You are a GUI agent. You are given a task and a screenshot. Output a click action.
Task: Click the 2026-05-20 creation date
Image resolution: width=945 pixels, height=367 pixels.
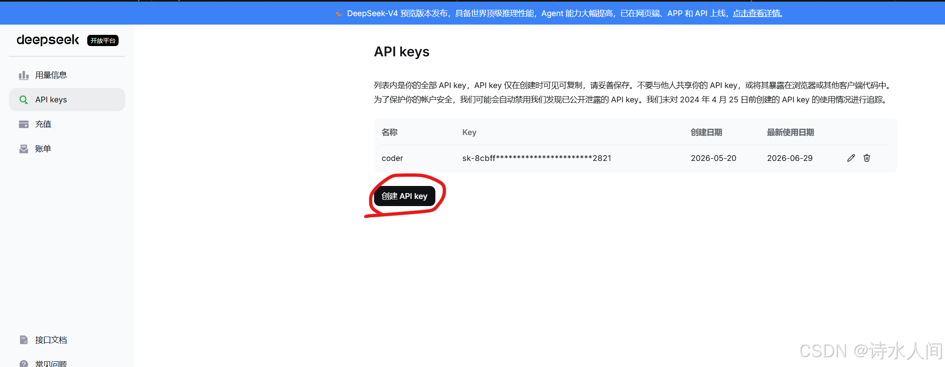[x=713, y=158]
